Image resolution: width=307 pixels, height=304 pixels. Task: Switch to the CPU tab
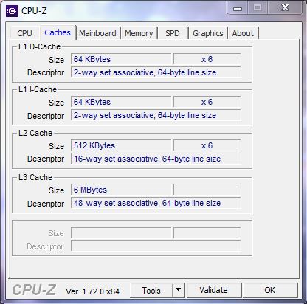point(24,33)
